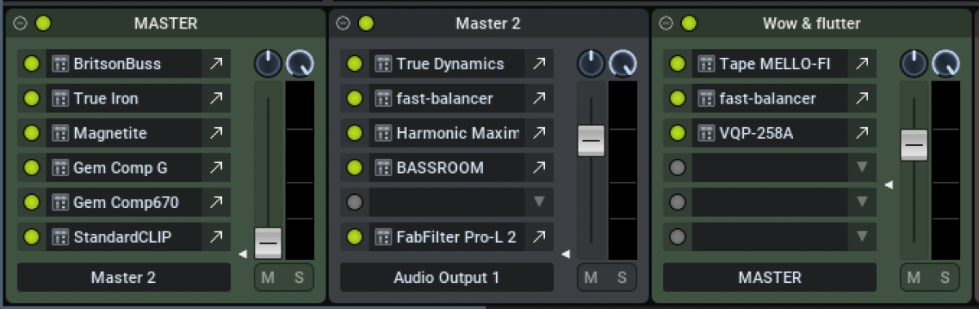Bypass True Iron with its green light
The width and height of the screenshot is (979, 309).
(32, 99)
